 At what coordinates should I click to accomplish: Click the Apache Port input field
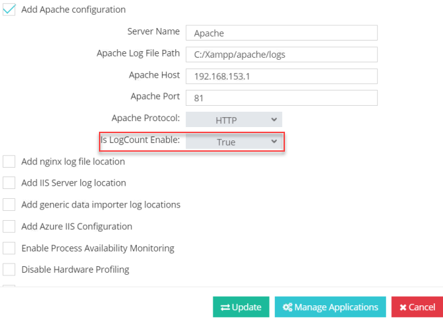[x=282, y=98]
